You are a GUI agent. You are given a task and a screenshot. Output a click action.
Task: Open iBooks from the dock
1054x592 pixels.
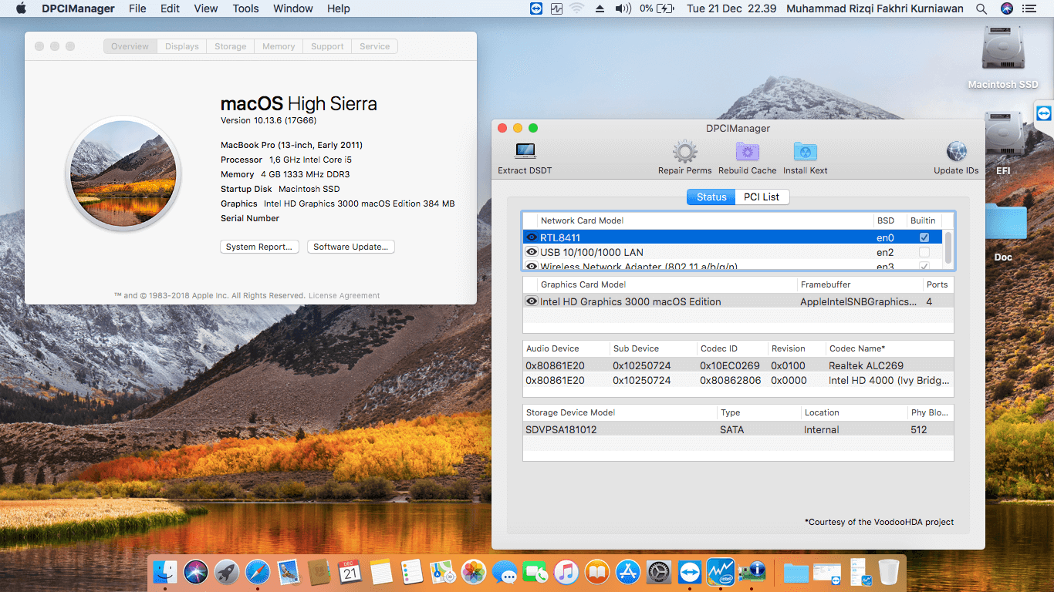click(x=597, y=572)
